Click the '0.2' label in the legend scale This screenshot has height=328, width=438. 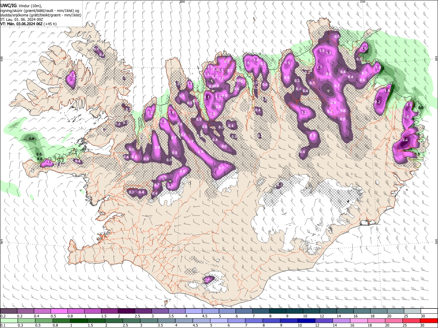coord(3,316)
